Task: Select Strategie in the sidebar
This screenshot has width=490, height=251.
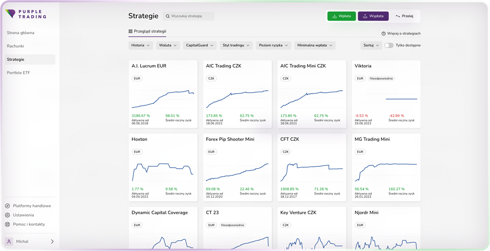Action: coord(30,59)
